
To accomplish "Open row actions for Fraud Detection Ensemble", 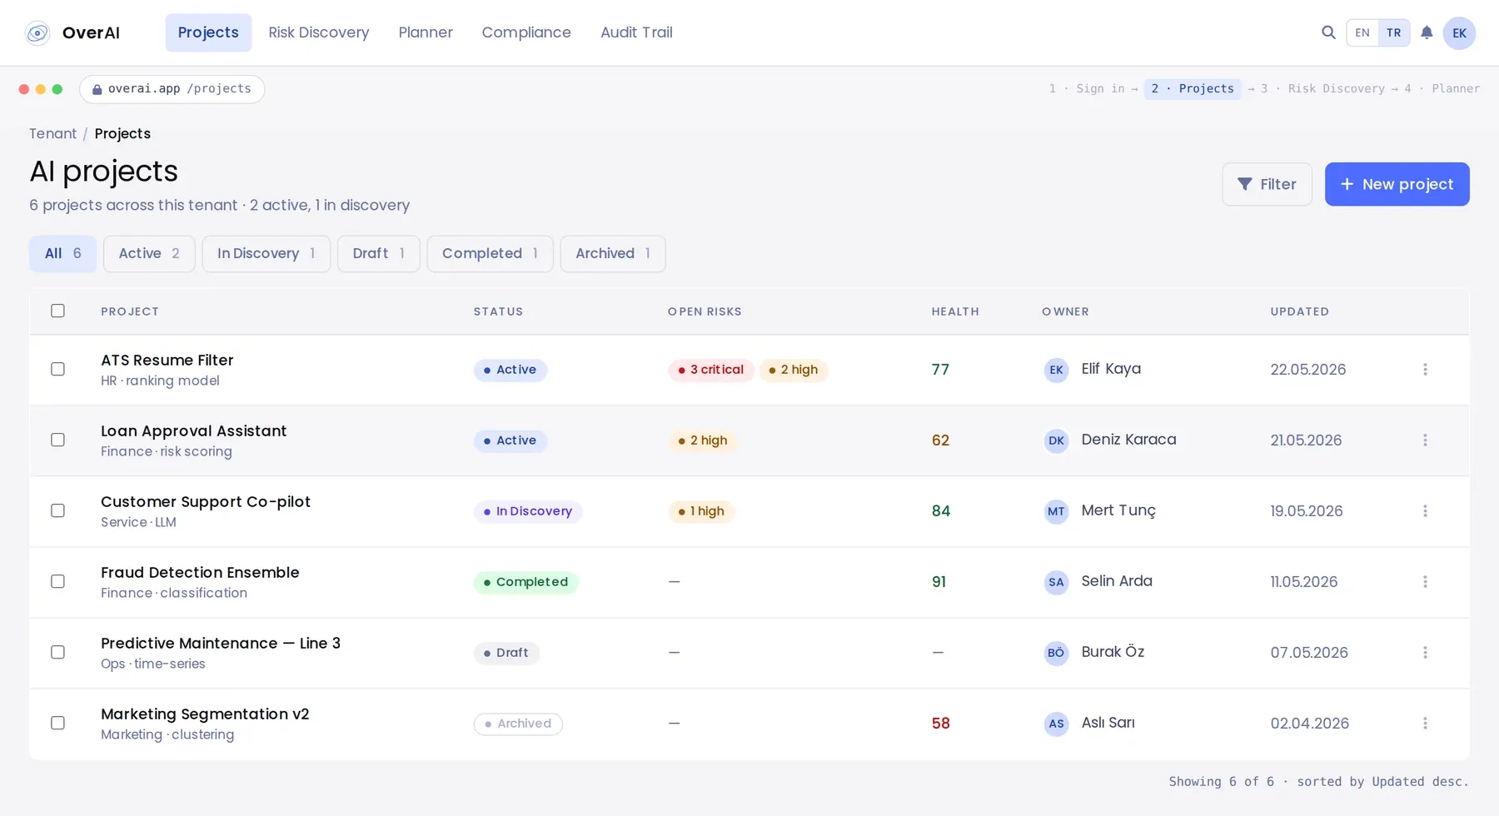I will [1425, 582].
